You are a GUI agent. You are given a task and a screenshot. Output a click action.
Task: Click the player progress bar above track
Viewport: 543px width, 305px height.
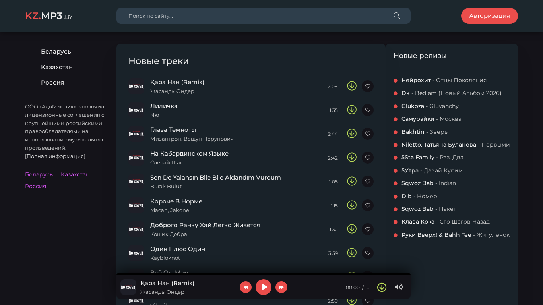pos(263,274)
